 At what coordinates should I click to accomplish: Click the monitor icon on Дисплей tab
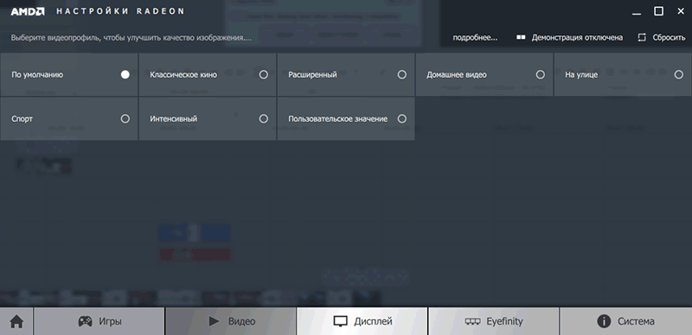click(x=339, y=321)
